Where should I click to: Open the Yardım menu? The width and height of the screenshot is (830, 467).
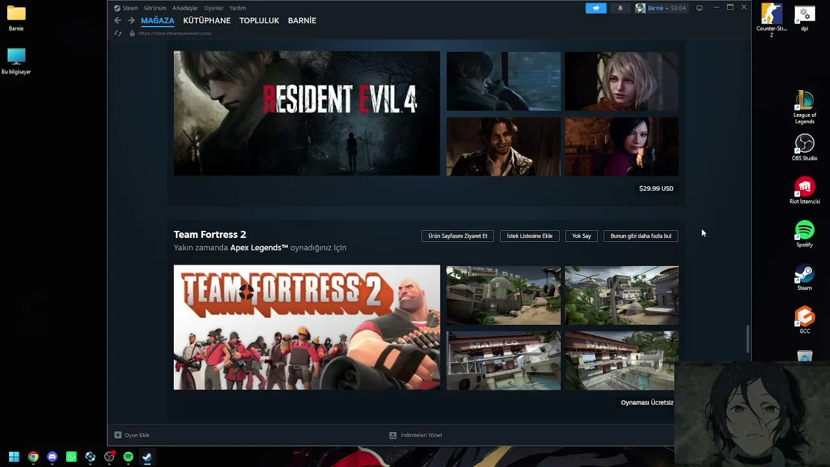tap(237, 8)
